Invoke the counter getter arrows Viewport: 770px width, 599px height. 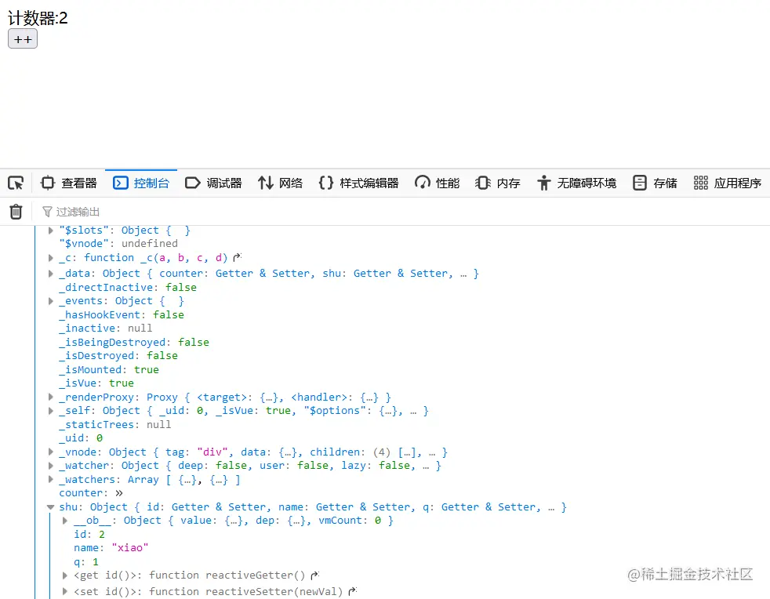[x=119, y=493]
